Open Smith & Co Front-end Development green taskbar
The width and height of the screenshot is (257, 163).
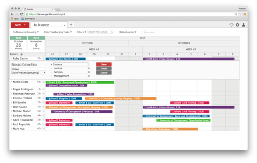pos(80,82)
